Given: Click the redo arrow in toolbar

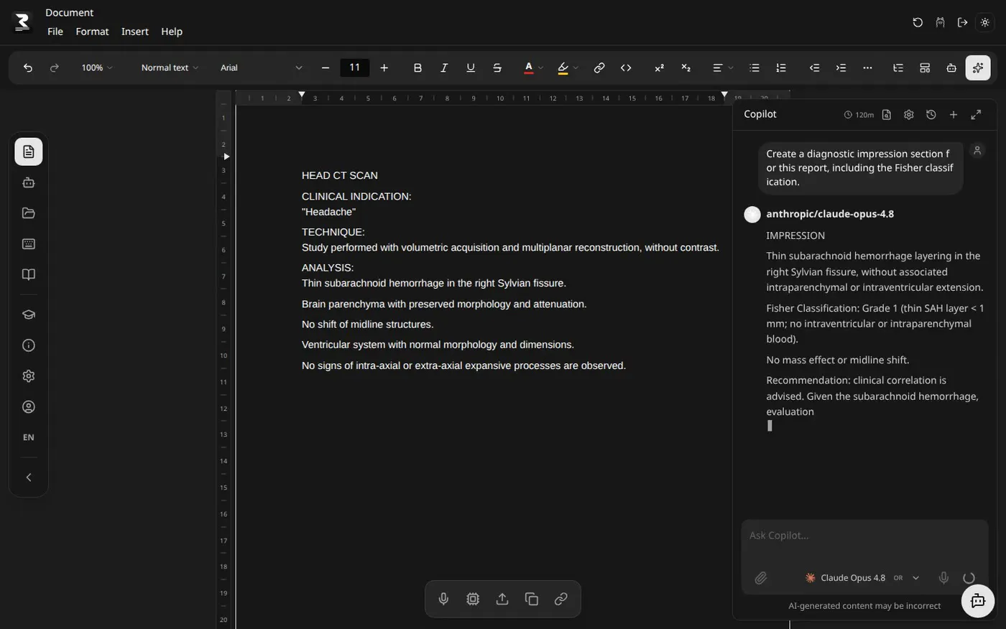Looking at the screenshot, I should tap(55, 67).
